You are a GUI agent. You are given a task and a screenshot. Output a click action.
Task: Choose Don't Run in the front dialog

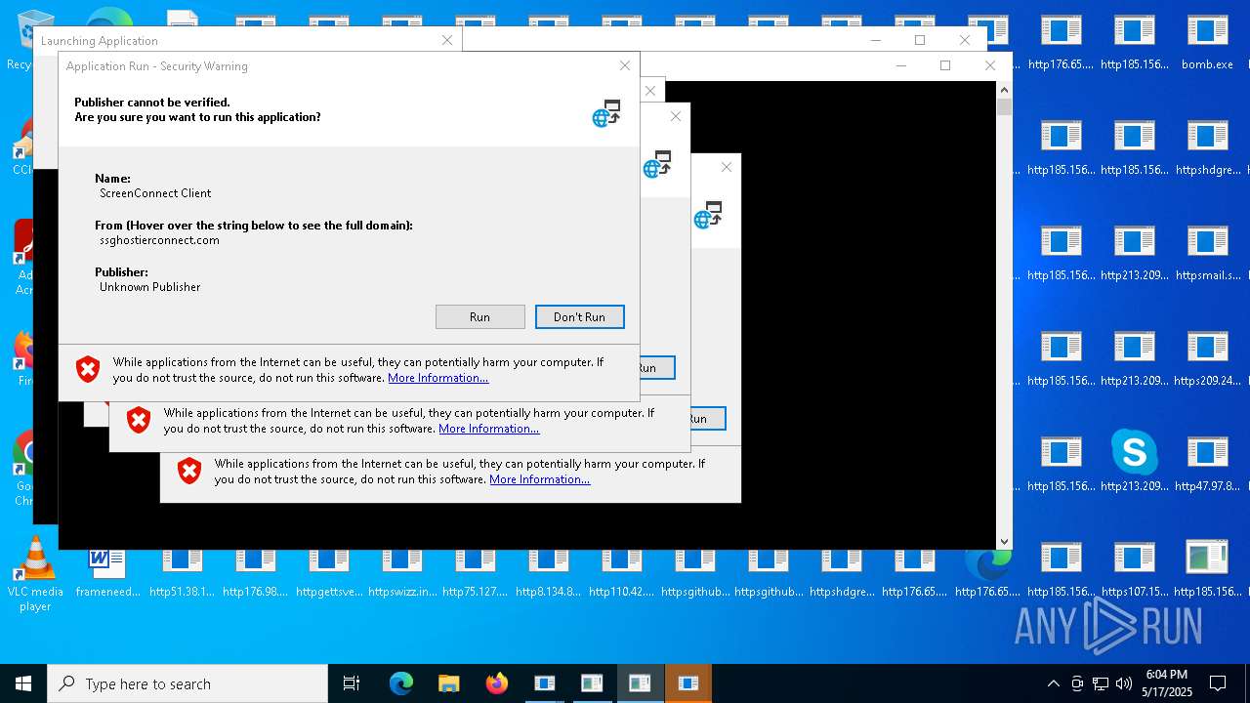click(579, 316)
